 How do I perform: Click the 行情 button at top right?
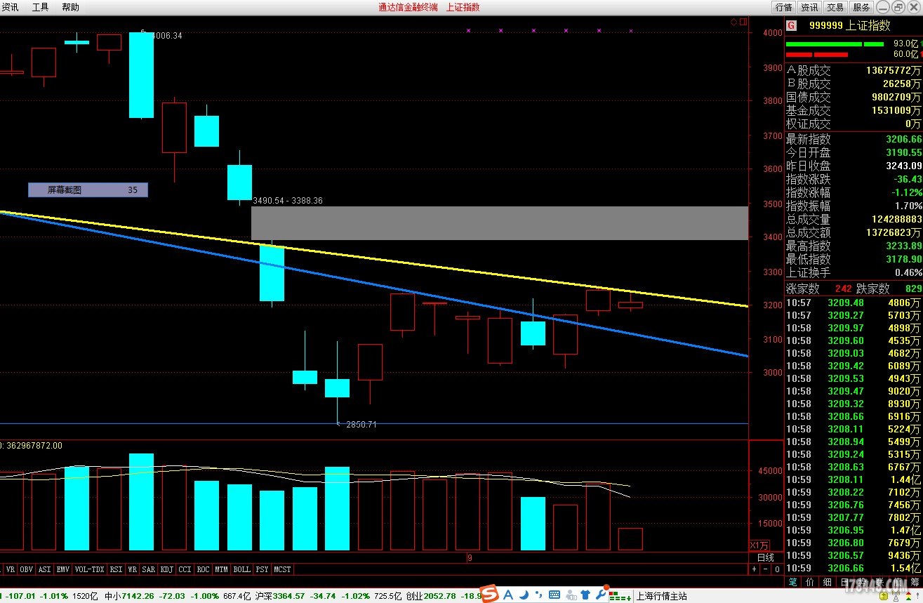coord(783,7)
